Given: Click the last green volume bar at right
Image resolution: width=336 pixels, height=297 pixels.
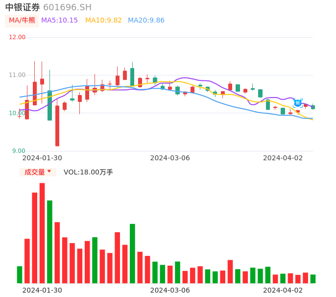Looking at the screenshot, I should pos(313,279).
